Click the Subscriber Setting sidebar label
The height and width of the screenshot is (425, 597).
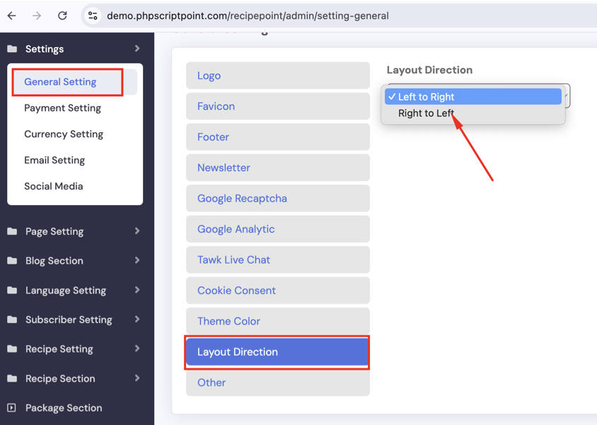(x=69, y=320)
